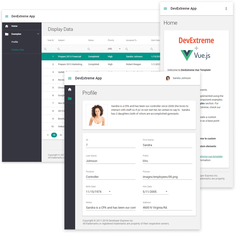The image size is (236, 235).
Task: Click Start Date column header
Action: click(155, 40)
